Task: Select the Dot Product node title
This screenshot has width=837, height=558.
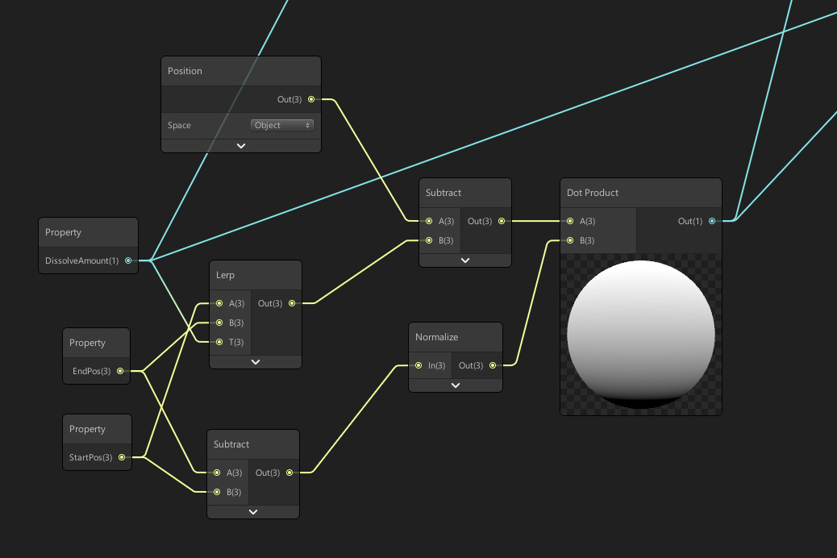Action: pyautogui.click(x=593, y=193)
